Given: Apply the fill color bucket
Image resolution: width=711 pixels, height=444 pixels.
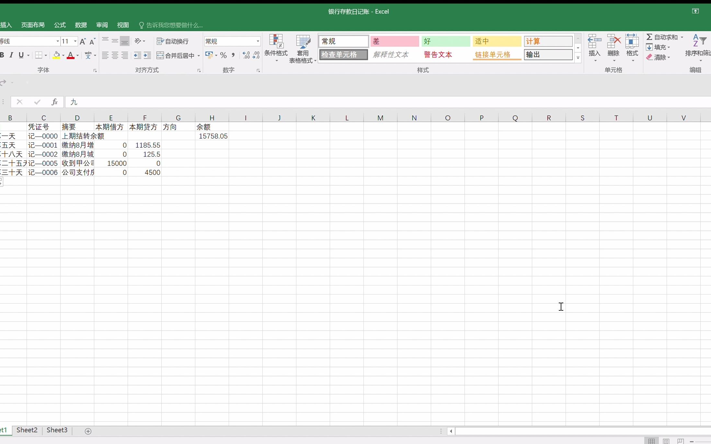Looking at the screenshot, I should pos(56,55).
